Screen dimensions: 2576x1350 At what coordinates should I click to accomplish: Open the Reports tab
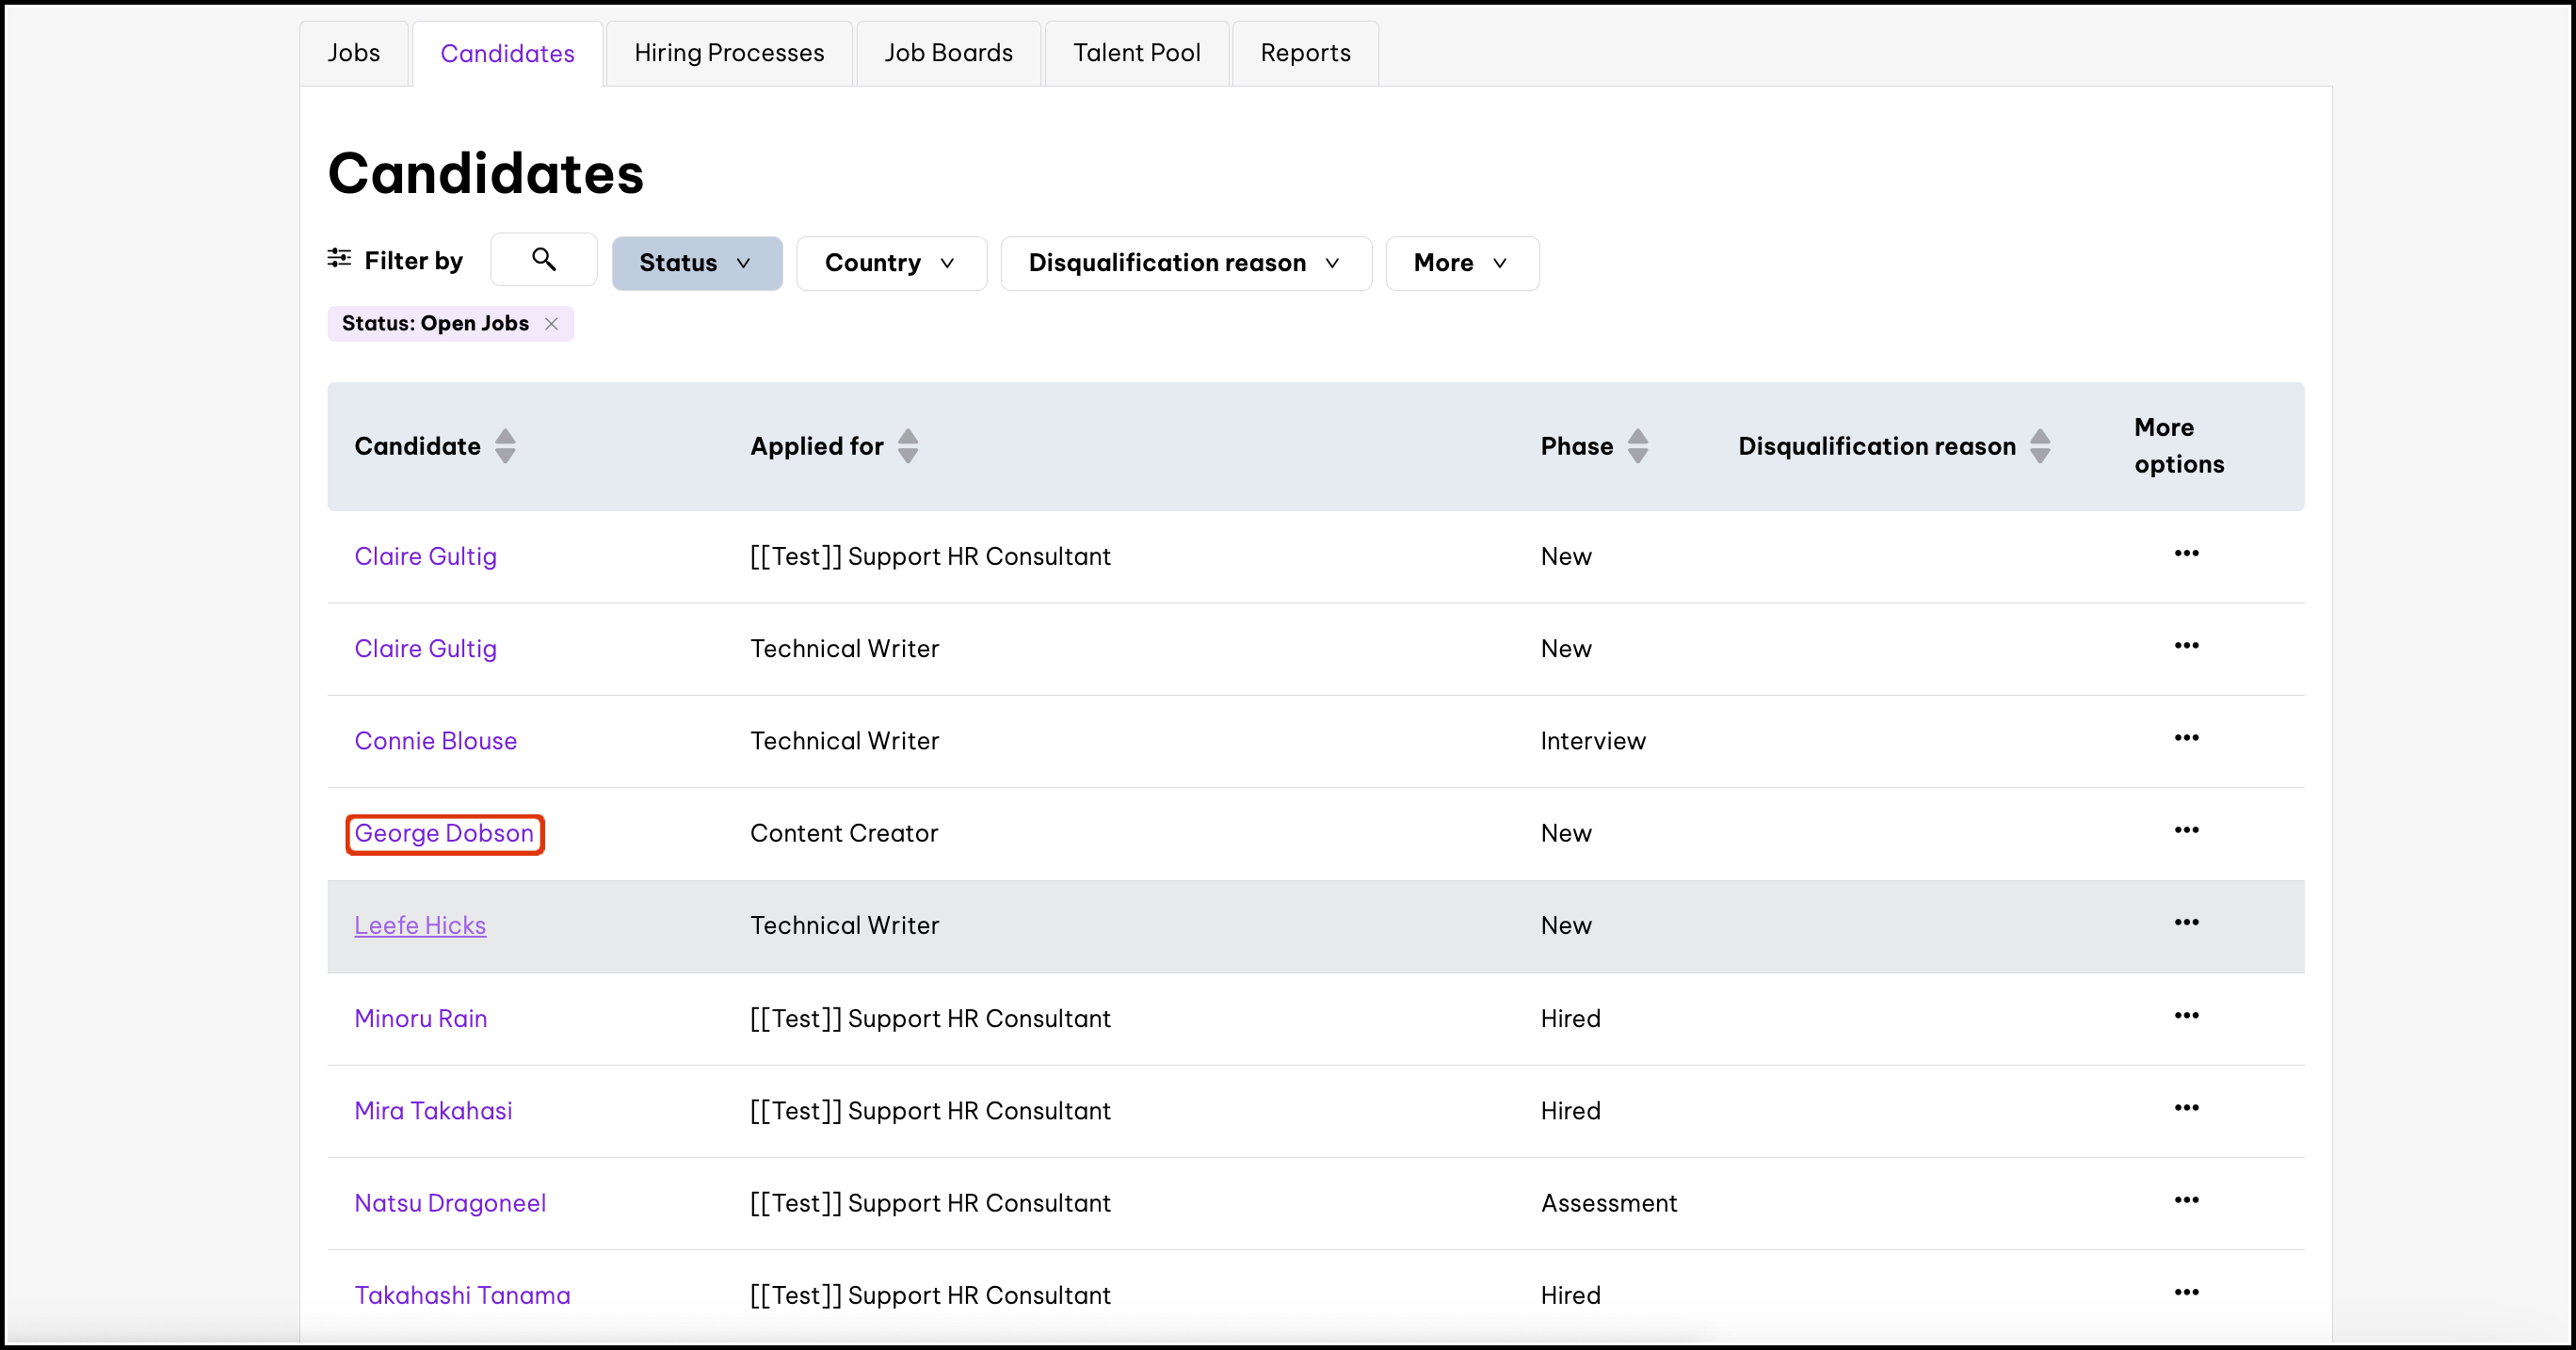1304,53
